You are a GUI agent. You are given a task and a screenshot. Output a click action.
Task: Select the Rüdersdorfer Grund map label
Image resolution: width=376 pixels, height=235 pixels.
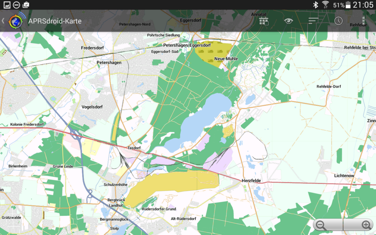click(159, 209)
